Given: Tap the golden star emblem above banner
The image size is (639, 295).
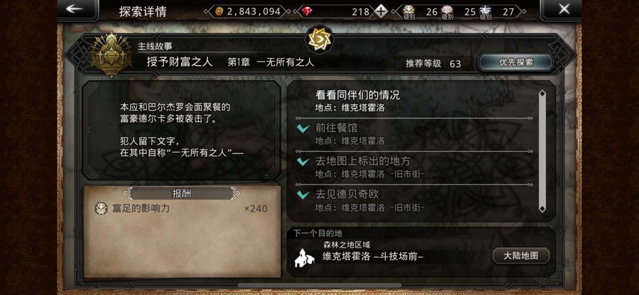Looking at the screenshot, I should (x=319, y=40).
